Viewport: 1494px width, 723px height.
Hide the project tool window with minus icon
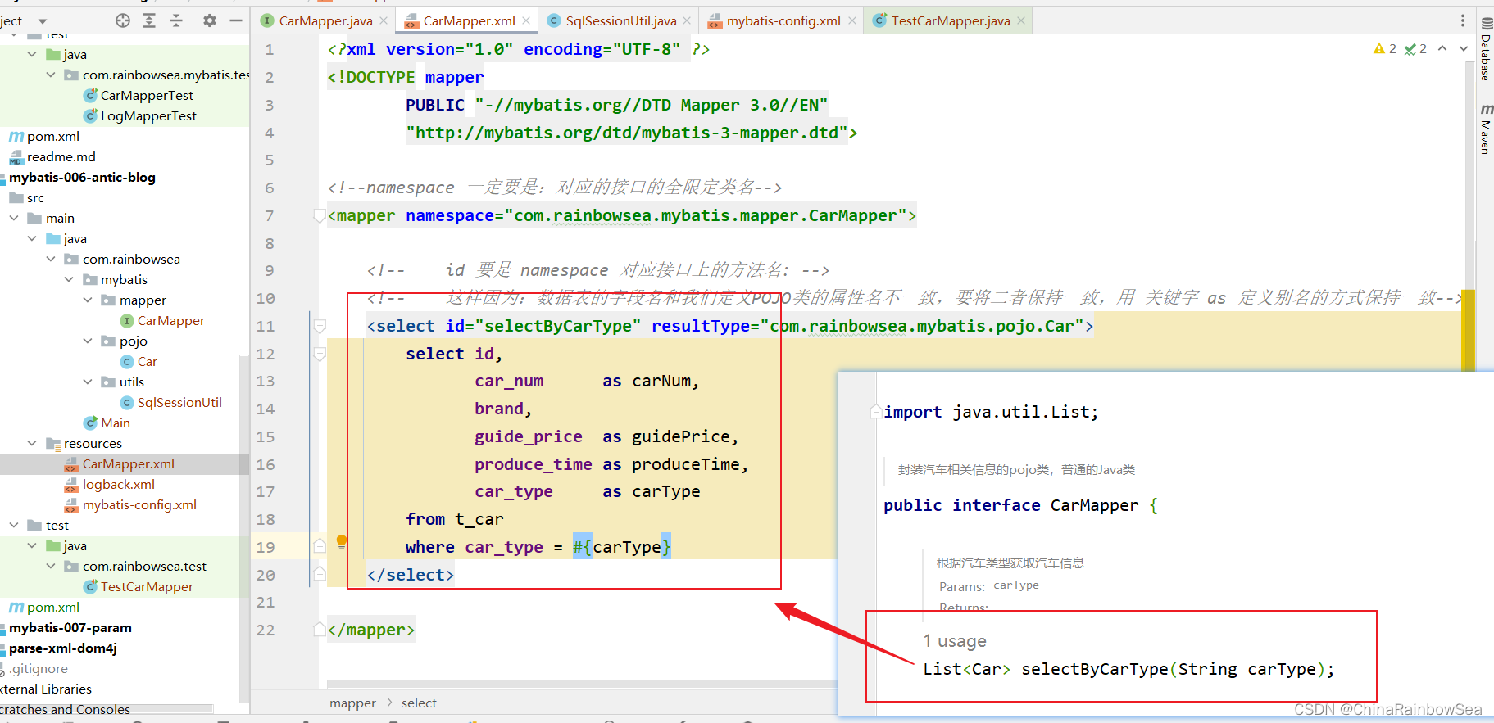[x=236, y=20]
